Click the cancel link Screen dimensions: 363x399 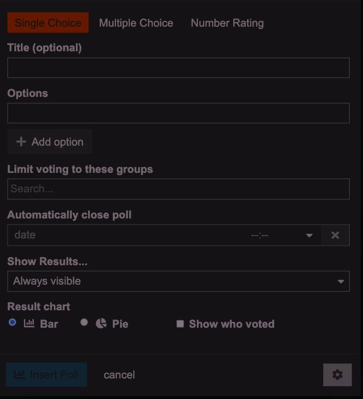pos(119,375)
